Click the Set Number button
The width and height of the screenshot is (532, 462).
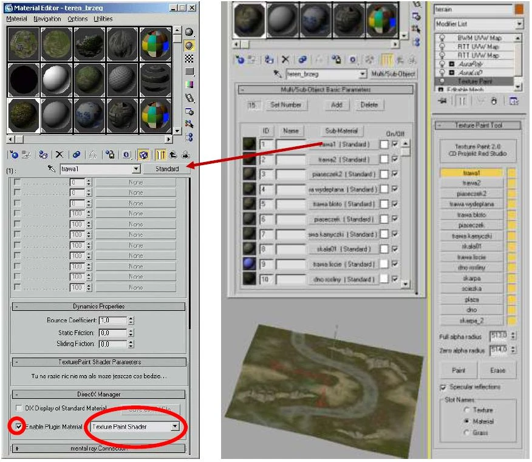[285, 104]
